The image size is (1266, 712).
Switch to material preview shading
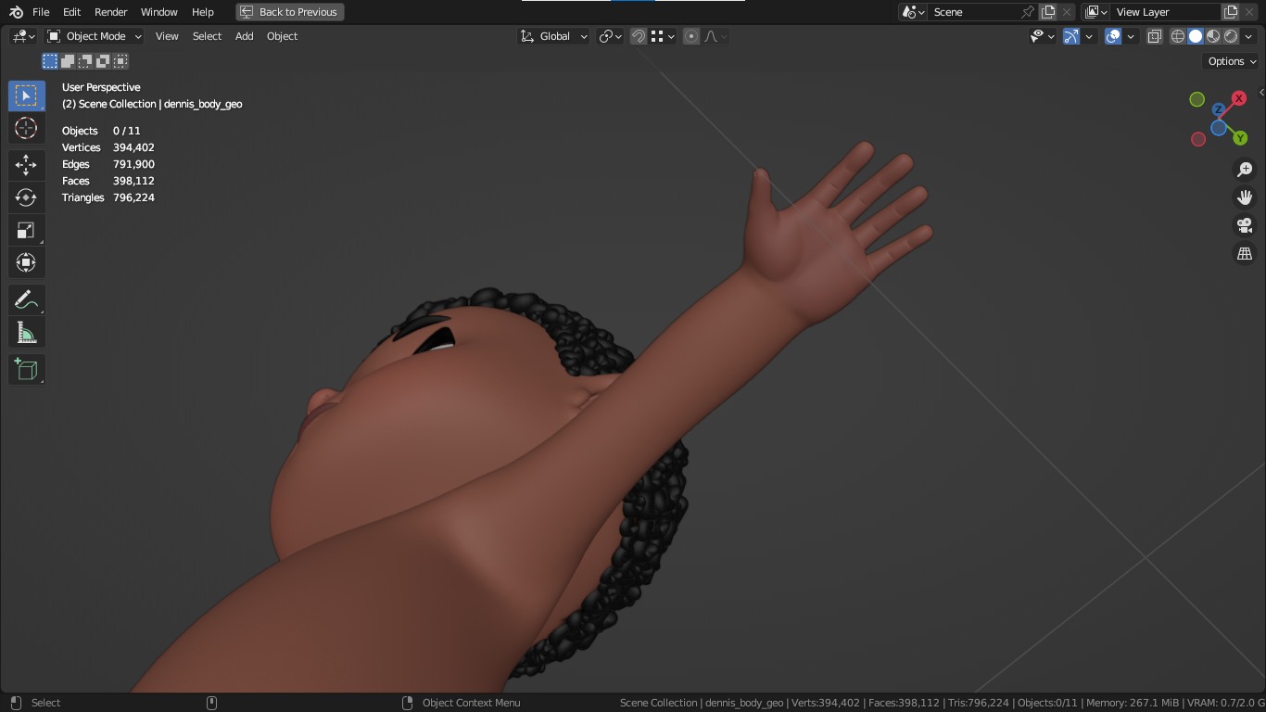tap(1213, 36)
